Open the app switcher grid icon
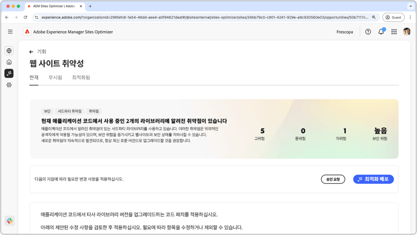The width and height of the screenshot is (417, 235). [x=394, y=32]
